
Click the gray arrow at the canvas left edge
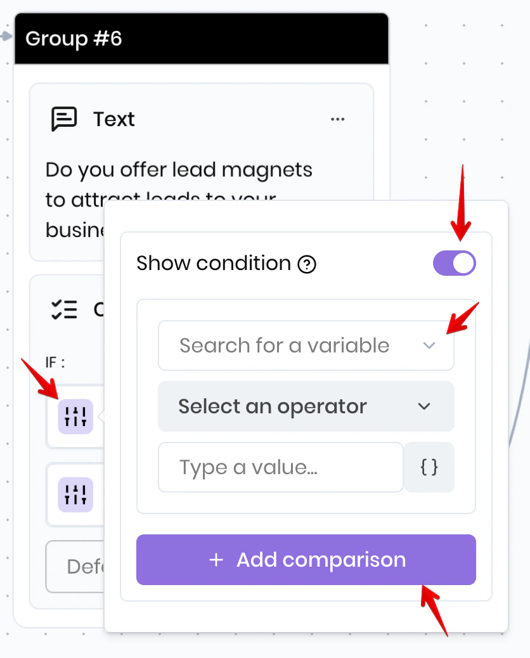[5, 36]
